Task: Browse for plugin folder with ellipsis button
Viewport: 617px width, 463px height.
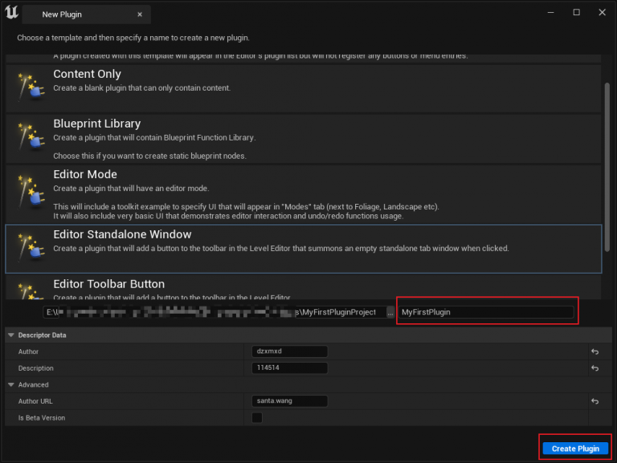Action: 390,312
